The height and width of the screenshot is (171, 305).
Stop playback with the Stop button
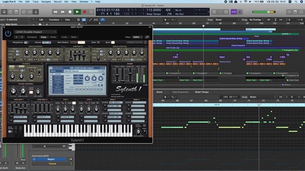click(70, 12)
